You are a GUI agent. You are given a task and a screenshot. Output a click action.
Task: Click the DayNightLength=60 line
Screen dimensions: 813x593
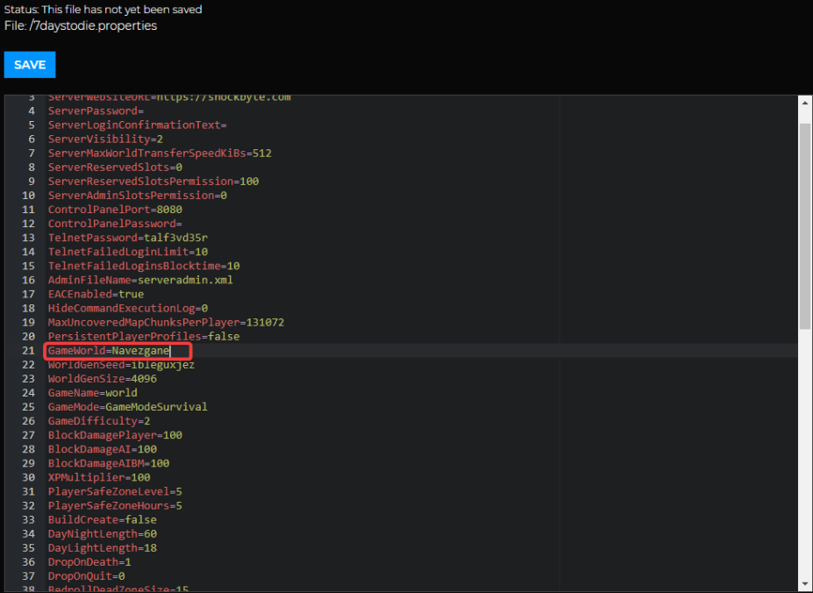click(x=102, y=534)
